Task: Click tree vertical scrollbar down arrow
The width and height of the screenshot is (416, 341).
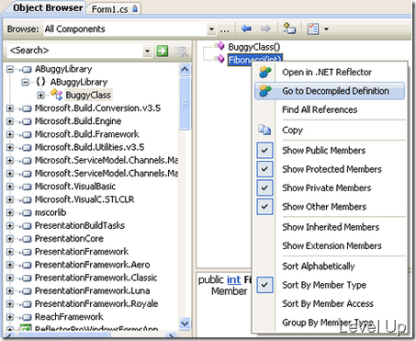Action: (x=185, y=324)
